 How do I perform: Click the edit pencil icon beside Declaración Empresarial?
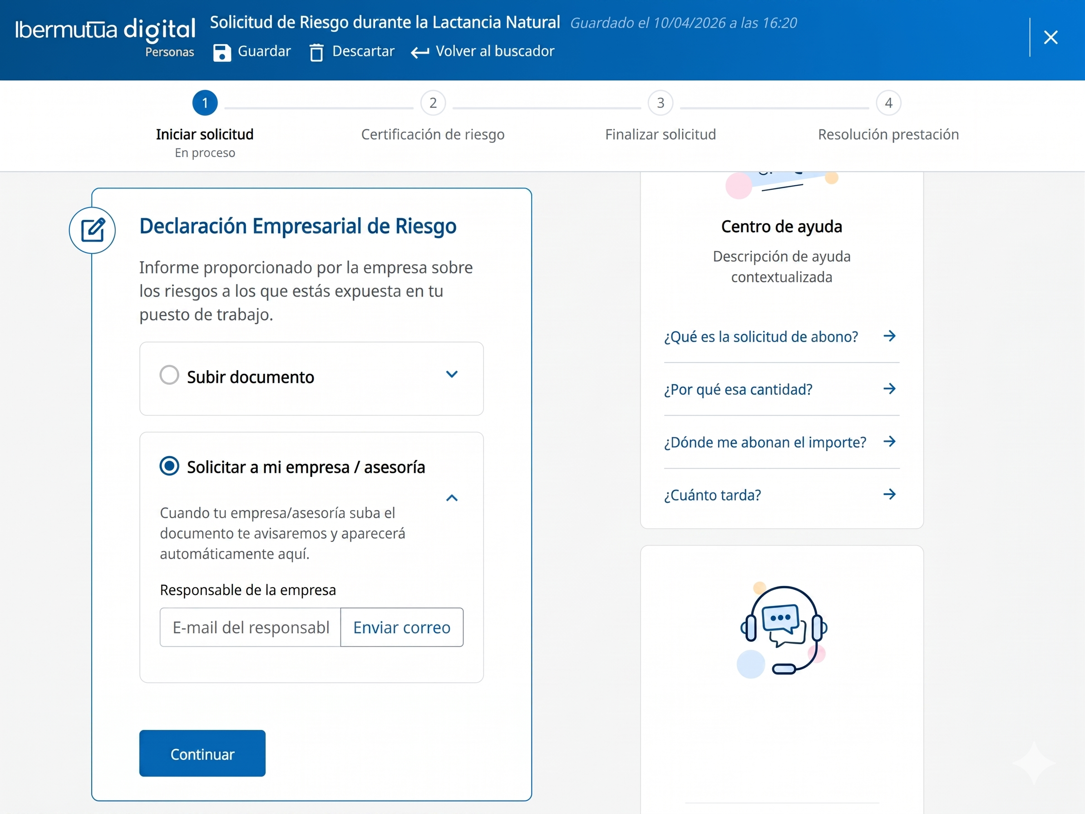click(x=92, y=230)
